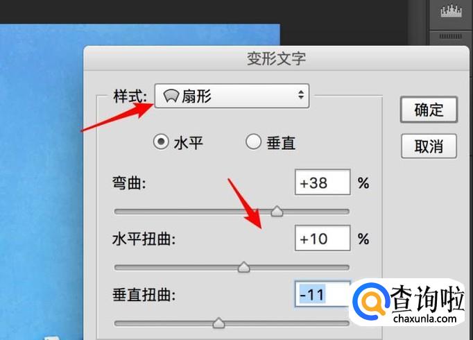Click the 确定 button
Screen dimensions: 473x340
[x=429, y=110]
